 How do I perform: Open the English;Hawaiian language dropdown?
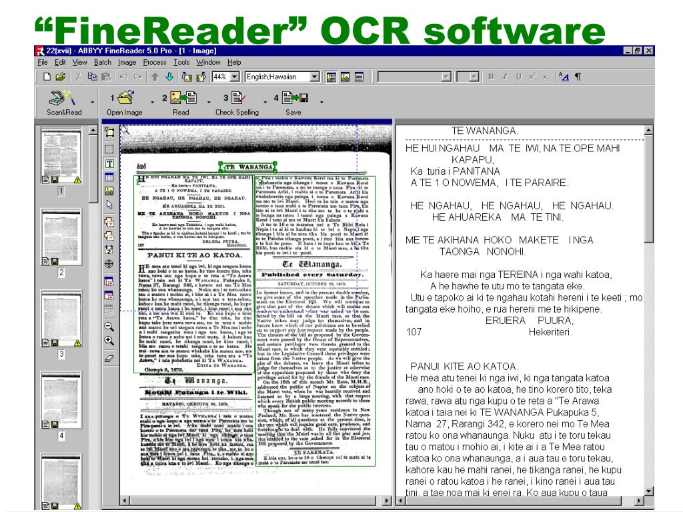click(315, 77)
